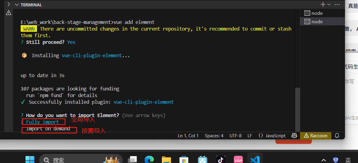Click the Copilot status icon

tap(294, 136)
